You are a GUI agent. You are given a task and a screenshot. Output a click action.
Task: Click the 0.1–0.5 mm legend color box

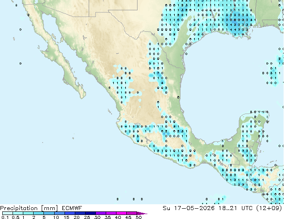(x=8, y=213)
